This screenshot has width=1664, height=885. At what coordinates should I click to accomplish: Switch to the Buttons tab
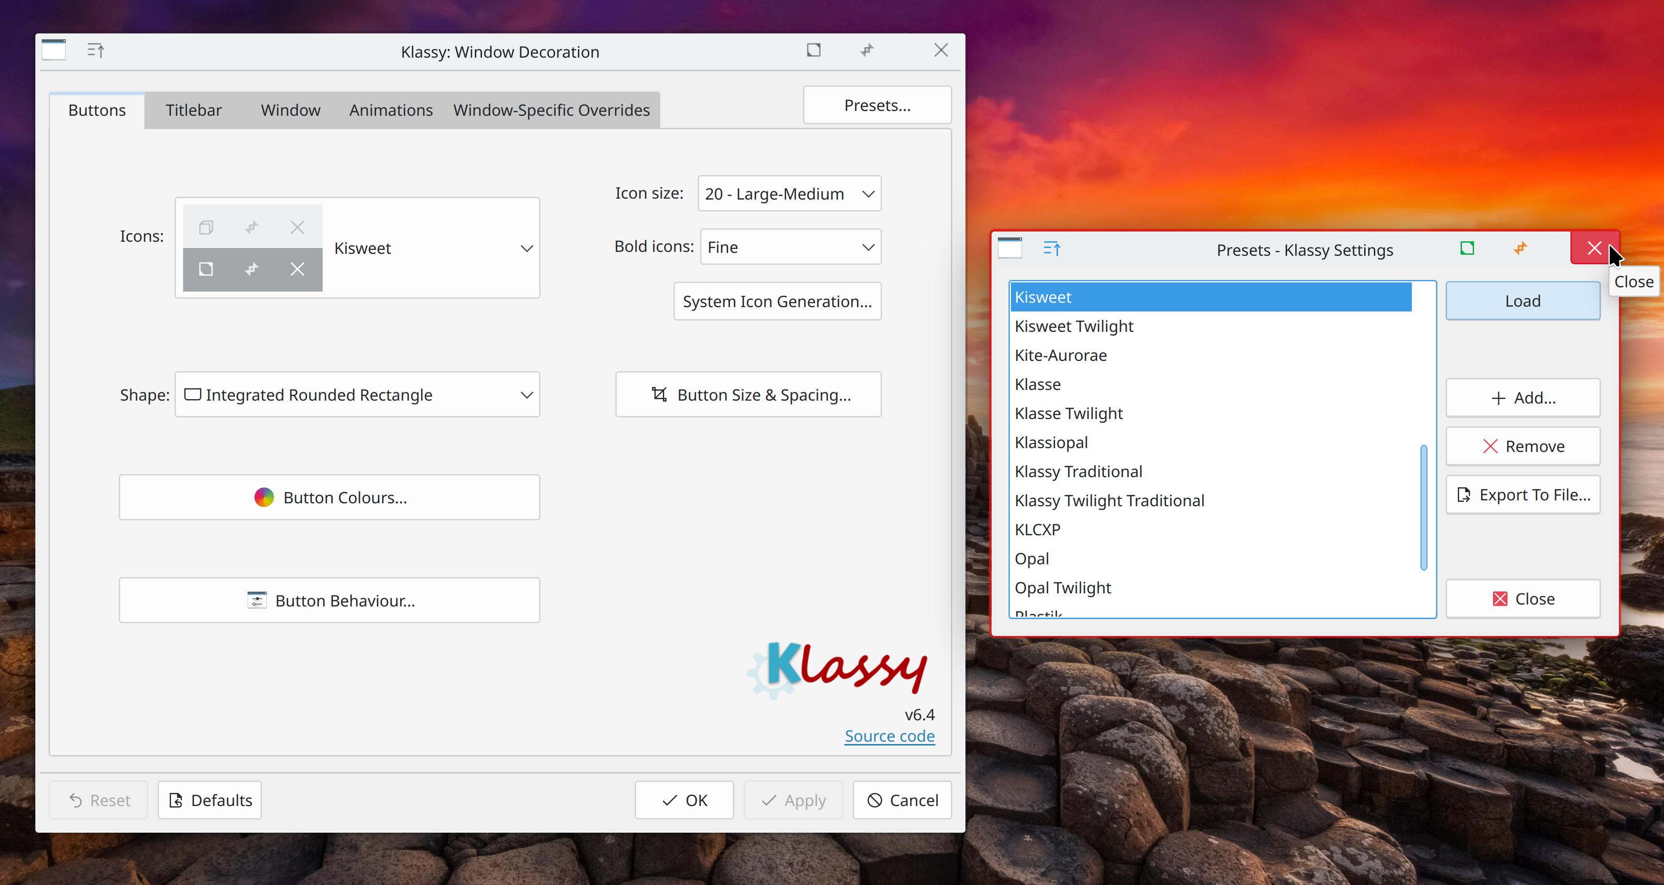click(x=97, y=110)
